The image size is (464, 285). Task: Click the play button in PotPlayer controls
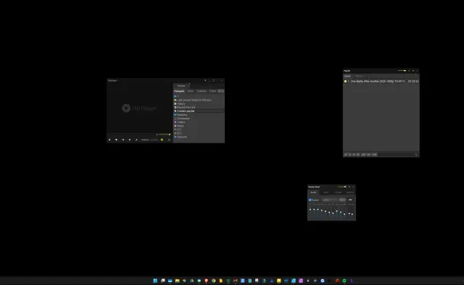[109, 140]
